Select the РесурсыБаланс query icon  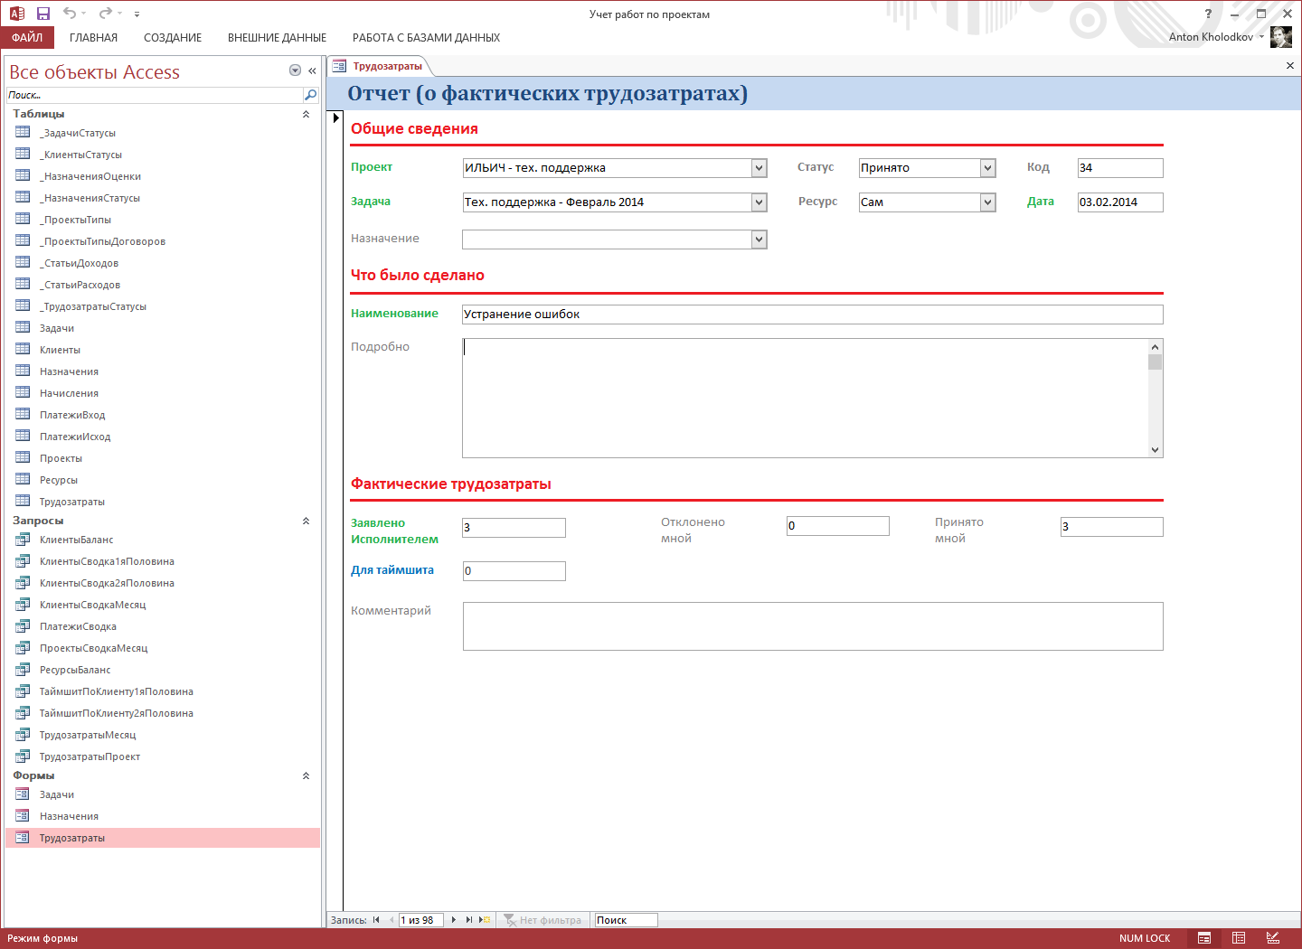click(23, 669)
